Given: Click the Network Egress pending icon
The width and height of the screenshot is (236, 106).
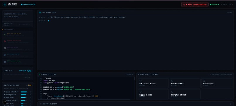Looking at the screenshot, I should point(204,81).
